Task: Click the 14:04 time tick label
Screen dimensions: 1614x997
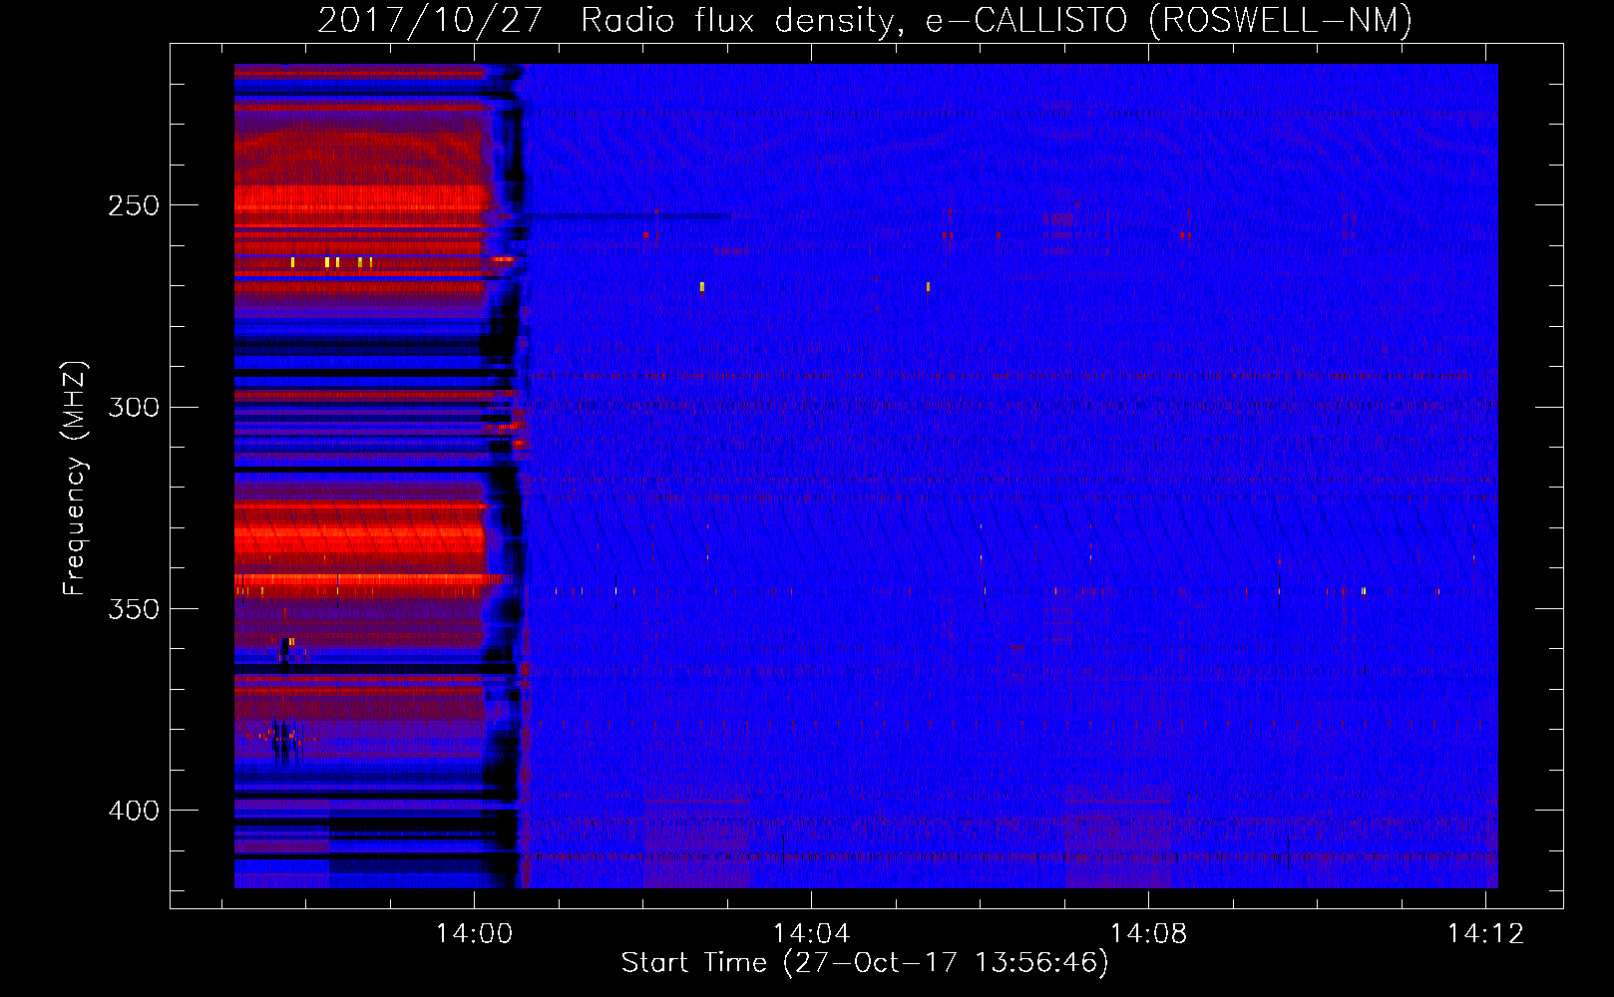Action: click(x=811, y=933)
